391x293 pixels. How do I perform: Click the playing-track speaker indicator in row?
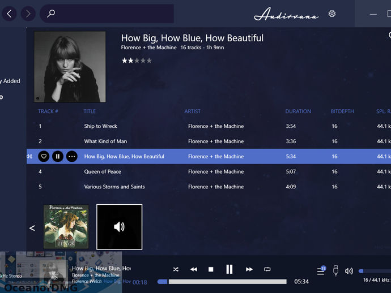[29, 156]
